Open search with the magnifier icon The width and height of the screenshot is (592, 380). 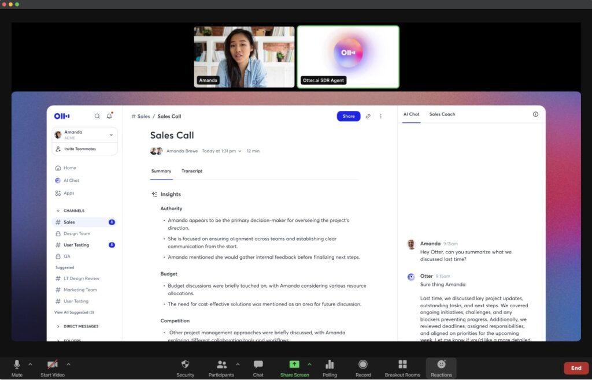pyautogui.click(x=97, y=116)
